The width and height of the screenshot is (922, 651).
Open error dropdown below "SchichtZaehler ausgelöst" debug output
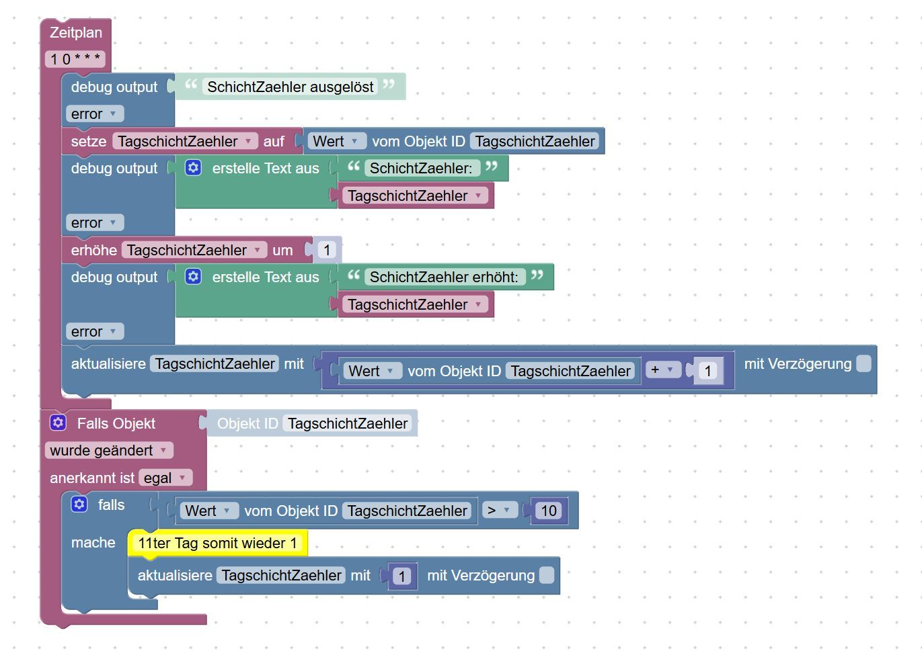pyautogui.click(x=94, y=114)
